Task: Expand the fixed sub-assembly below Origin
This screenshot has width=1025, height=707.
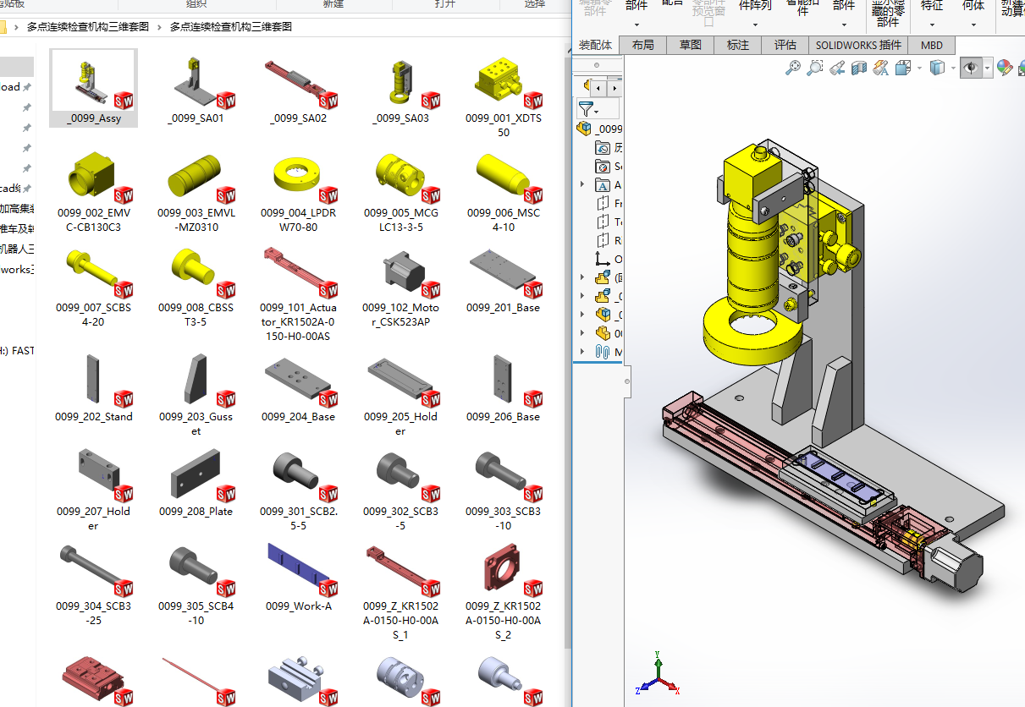Action: pos(581,277)
